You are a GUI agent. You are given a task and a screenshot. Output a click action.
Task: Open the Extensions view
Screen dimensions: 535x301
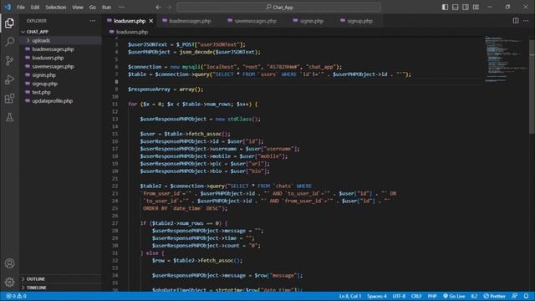(x=9, y=99)
